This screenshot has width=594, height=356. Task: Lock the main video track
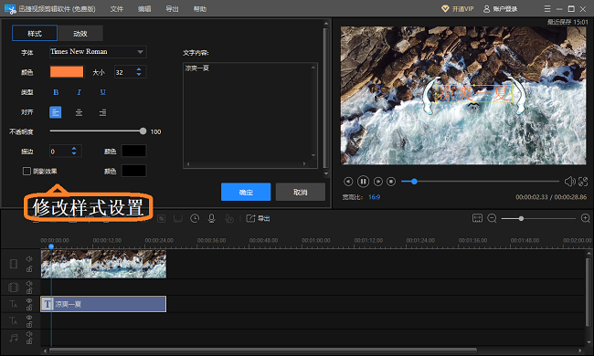coord(29,269)
